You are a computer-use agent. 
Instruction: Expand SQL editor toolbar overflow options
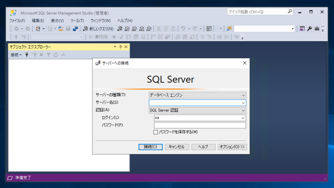242,38
